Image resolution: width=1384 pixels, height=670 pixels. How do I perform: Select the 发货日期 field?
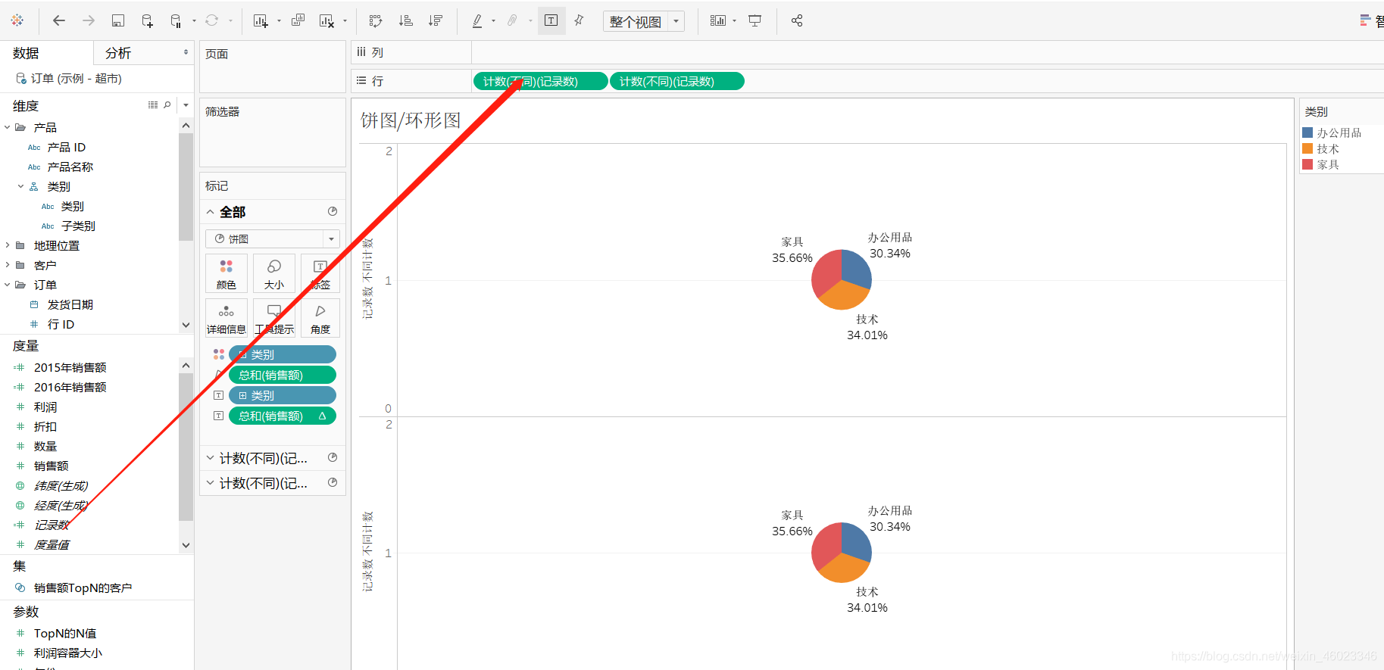pyautogui.click(x=70, y=304)
